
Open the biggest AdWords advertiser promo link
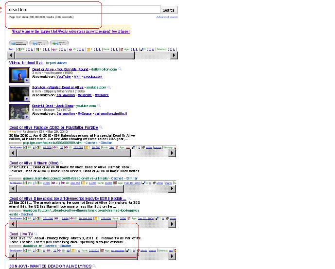click(x=71, y=31)
